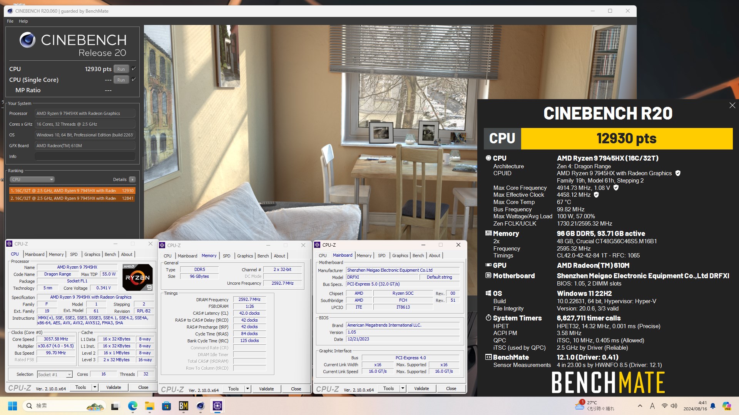Click the Default string motherboard field

(x=439, y=277)
